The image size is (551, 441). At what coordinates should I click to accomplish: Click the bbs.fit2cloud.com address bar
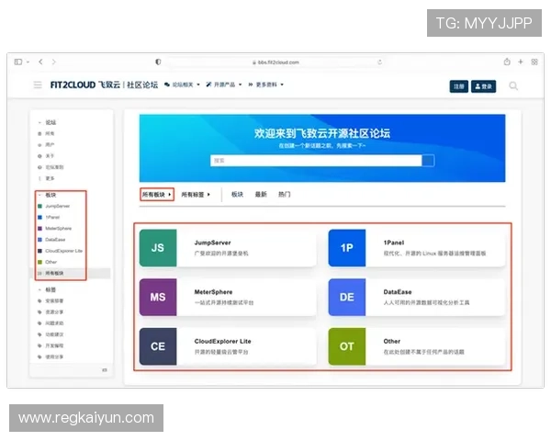click(275, 62)
